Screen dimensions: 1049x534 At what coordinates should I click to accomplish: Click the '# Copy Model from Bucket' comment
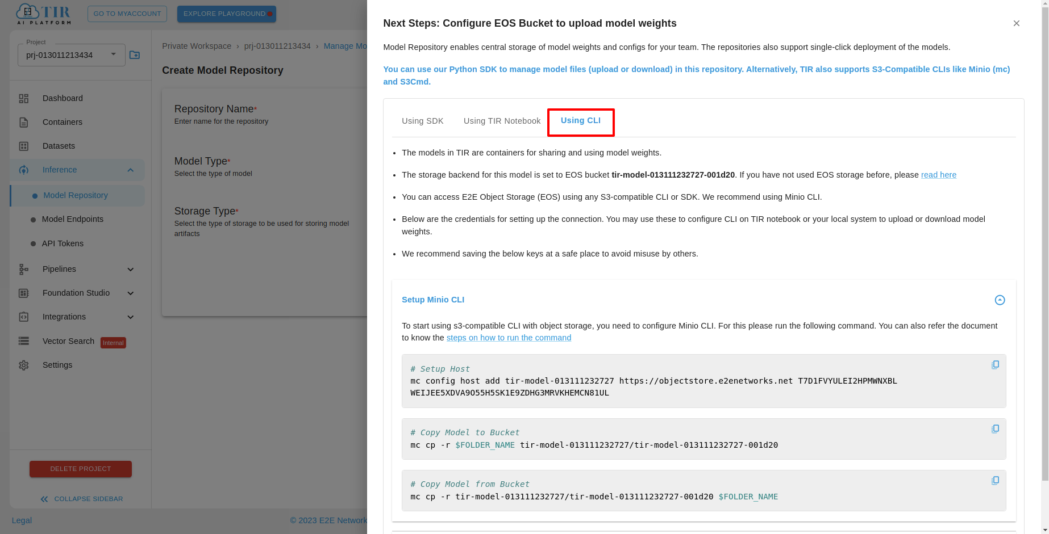[x=470, y=484]
